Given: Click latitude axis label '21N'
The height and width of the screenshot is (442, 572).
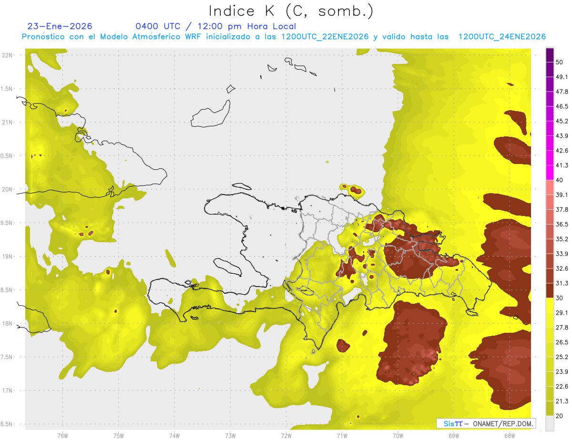Looking at the screenshot, I should click(7, 122).
